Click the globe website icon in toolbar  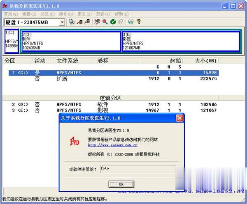tap(131, 22)
